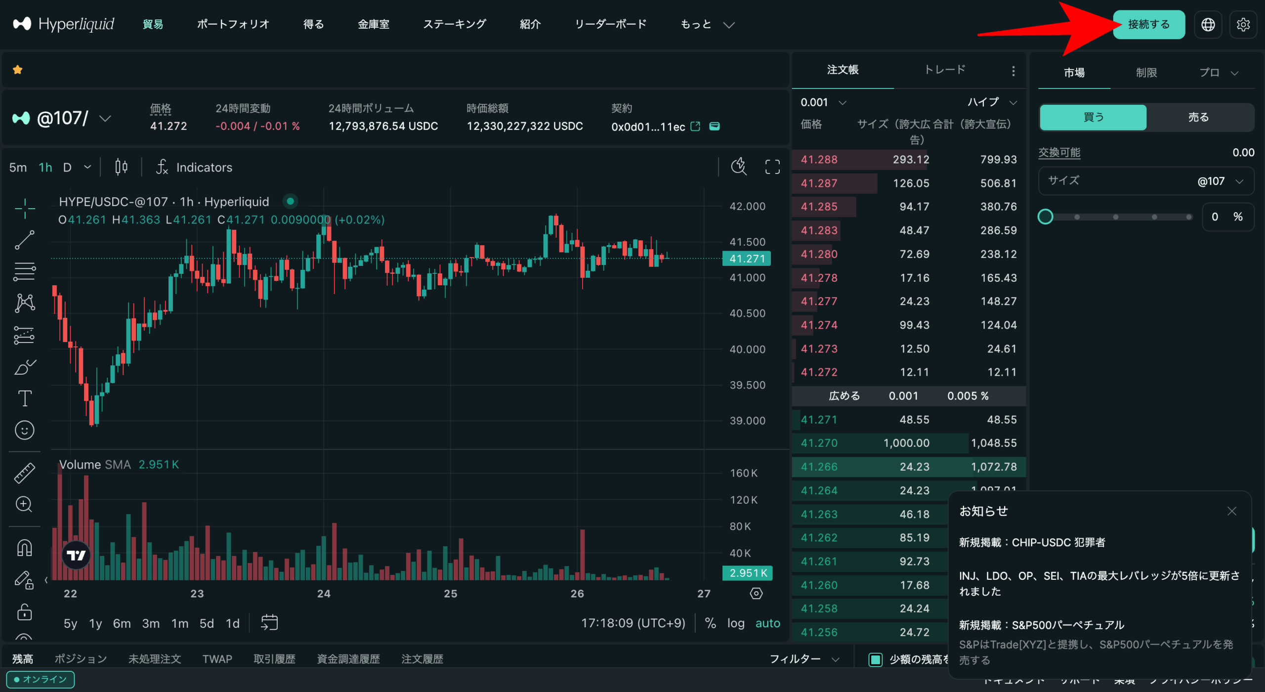Open the contract address external link
The width and height of the screenshot is (1265, 692).
point(695,126)
